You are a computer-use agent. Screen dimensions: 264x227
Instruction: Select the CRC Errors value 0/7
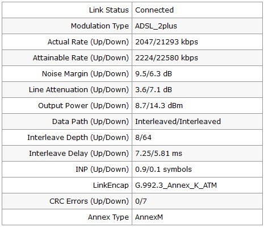click(141, 201)
